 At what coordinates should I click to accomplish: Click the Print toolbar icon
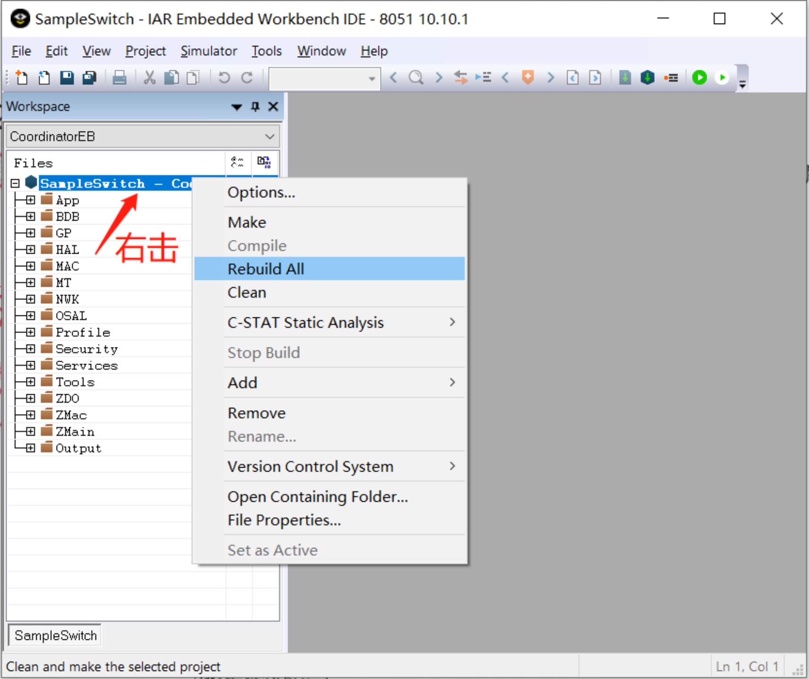coord(119,77)
